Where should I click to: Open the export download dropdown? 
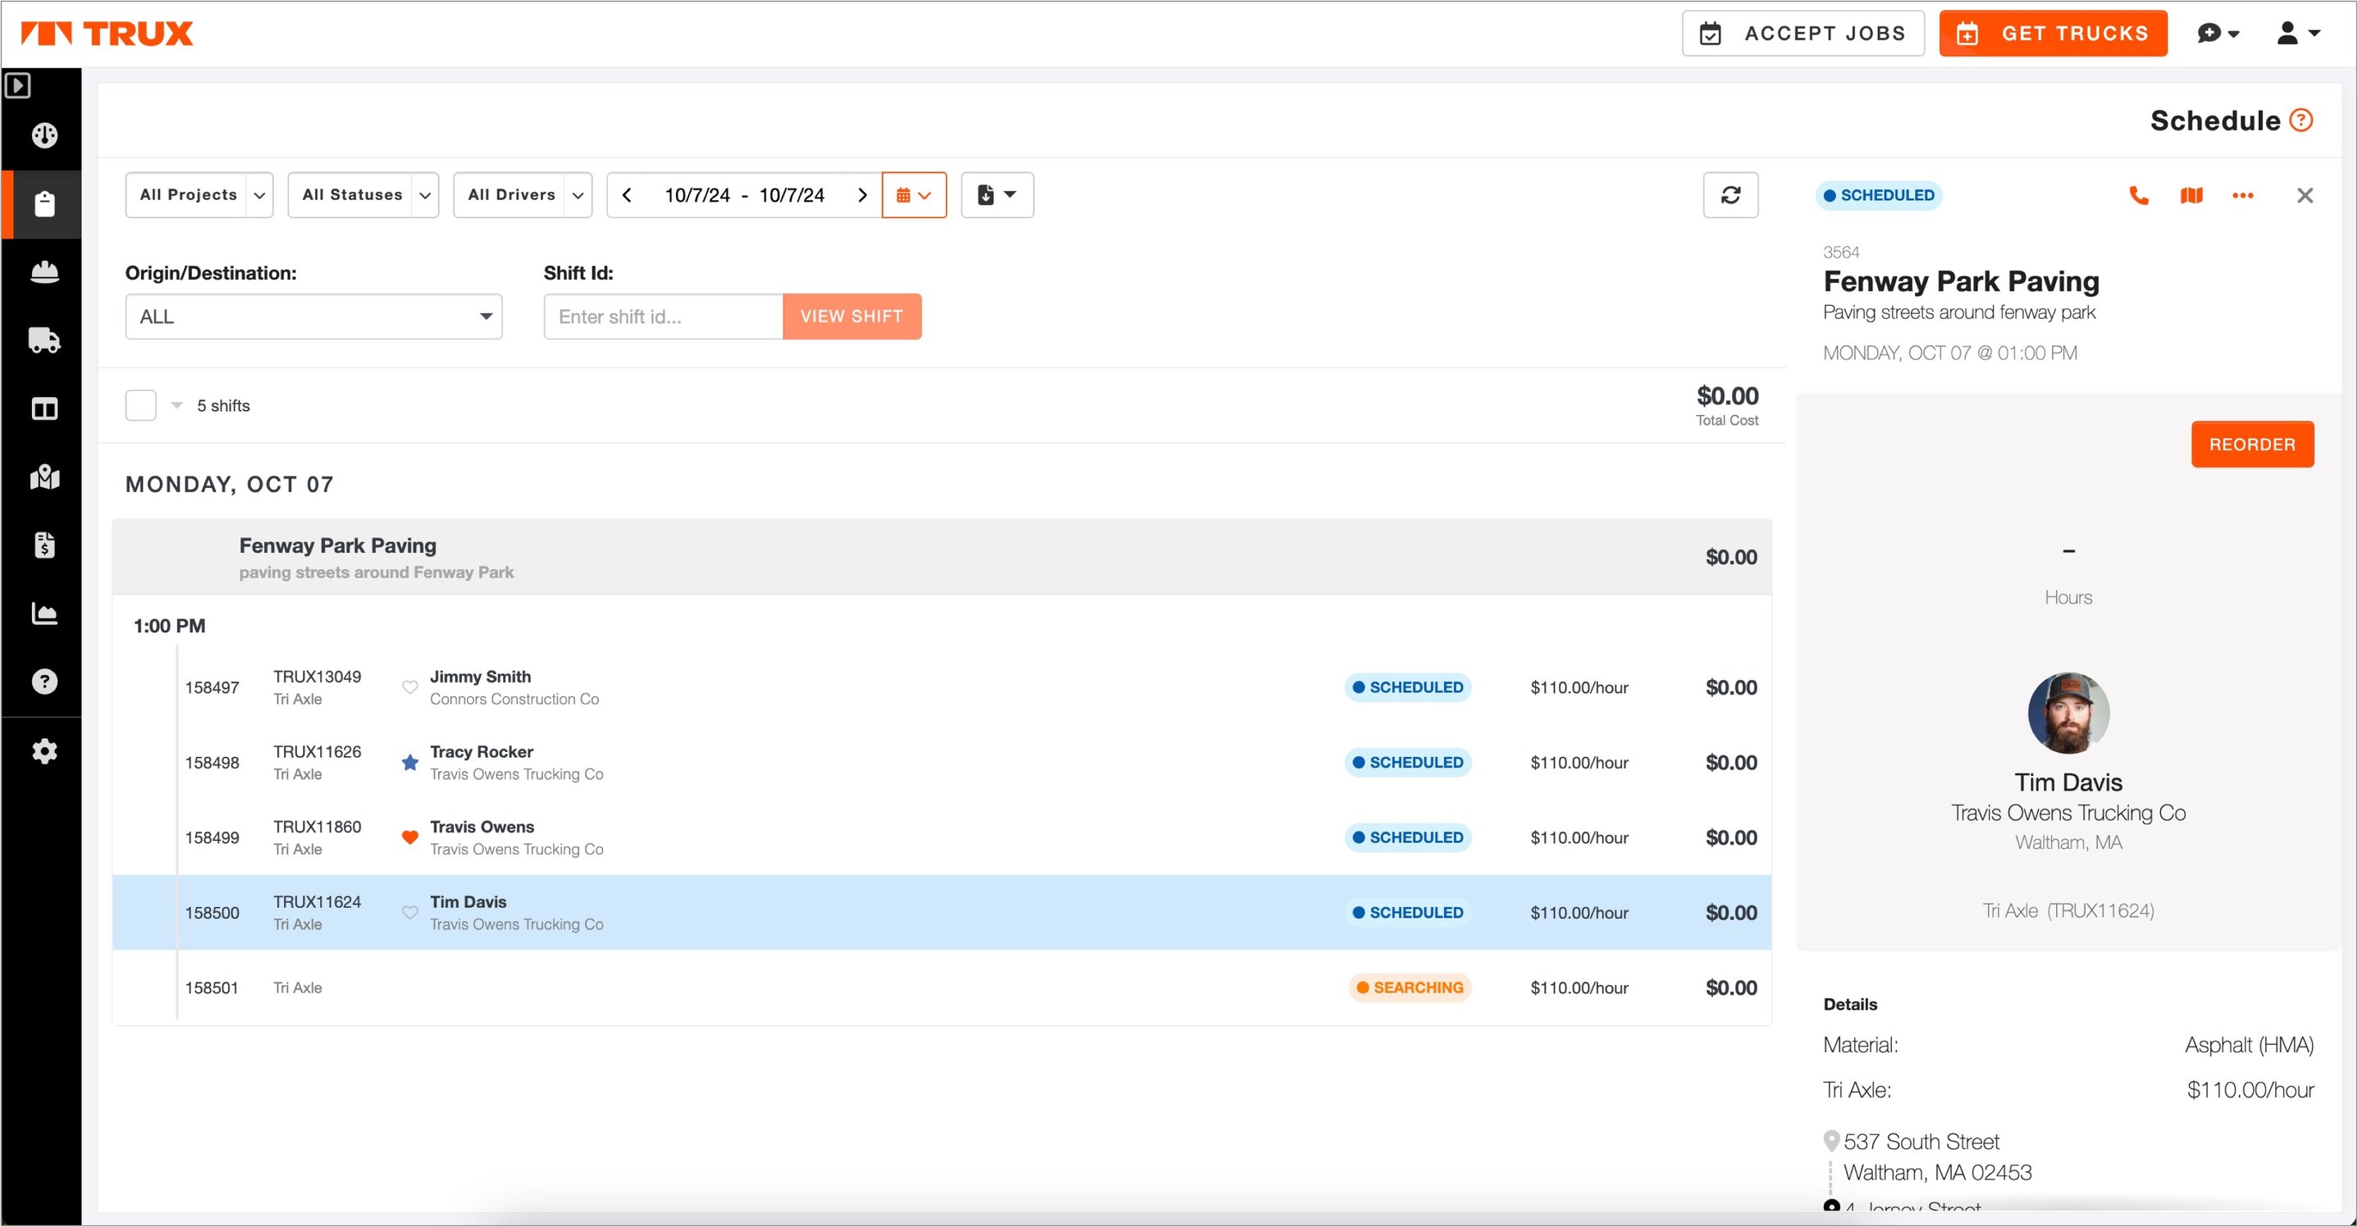(997, 195)
